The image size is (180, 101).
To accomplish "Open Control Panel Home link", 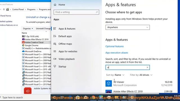I will 5,16.
